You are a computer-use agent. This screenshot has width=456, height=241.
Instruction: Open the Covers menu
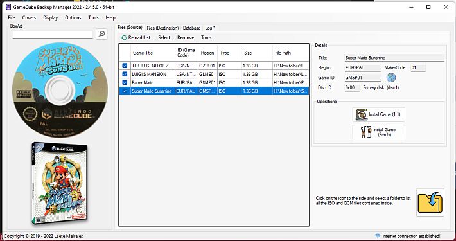click(29, 17)
